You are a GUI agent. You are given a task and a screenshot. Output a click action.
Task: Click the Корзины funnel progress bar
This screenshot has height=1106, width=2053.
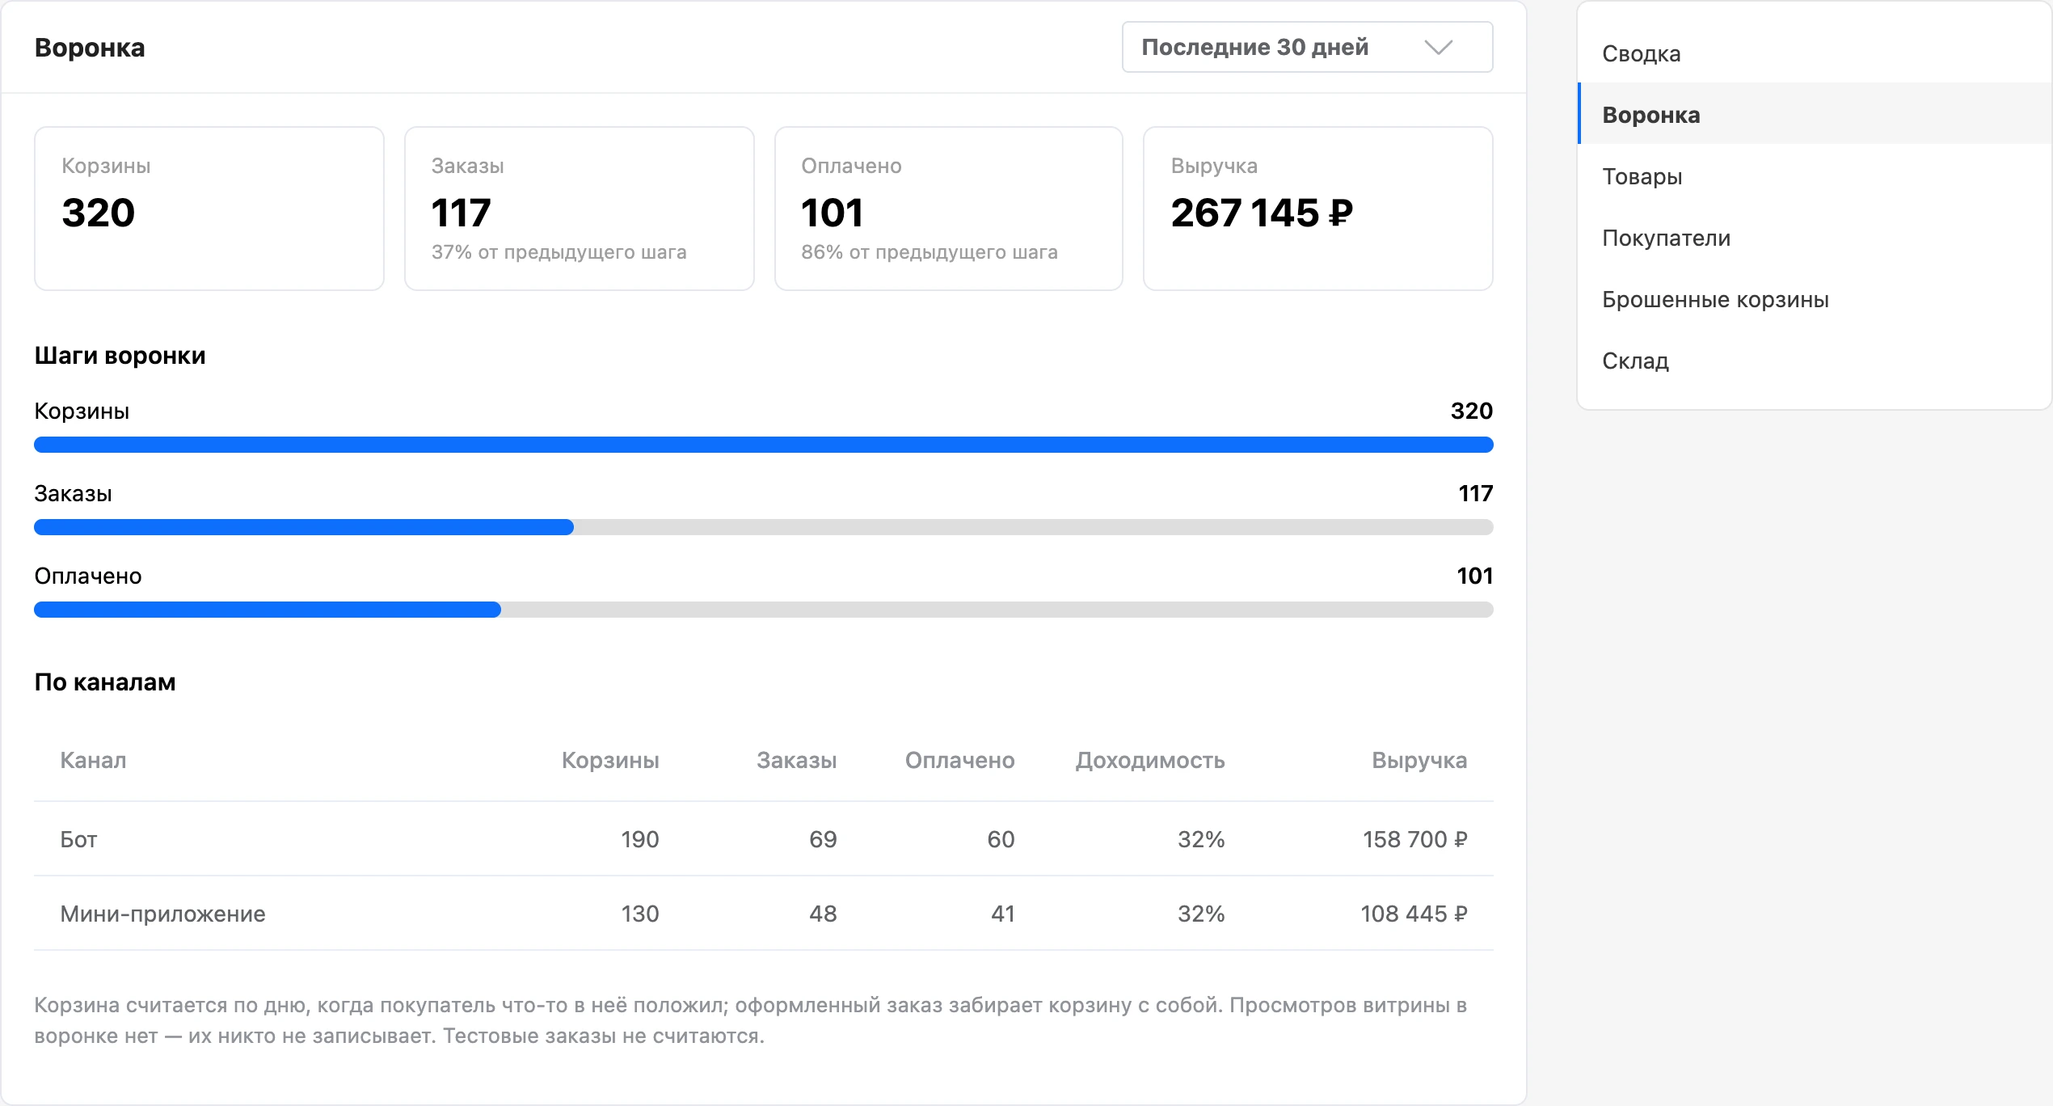(x=764, y=445)
